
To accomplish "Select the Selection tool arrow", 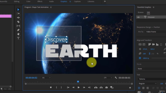I will [x=18, y=10].
